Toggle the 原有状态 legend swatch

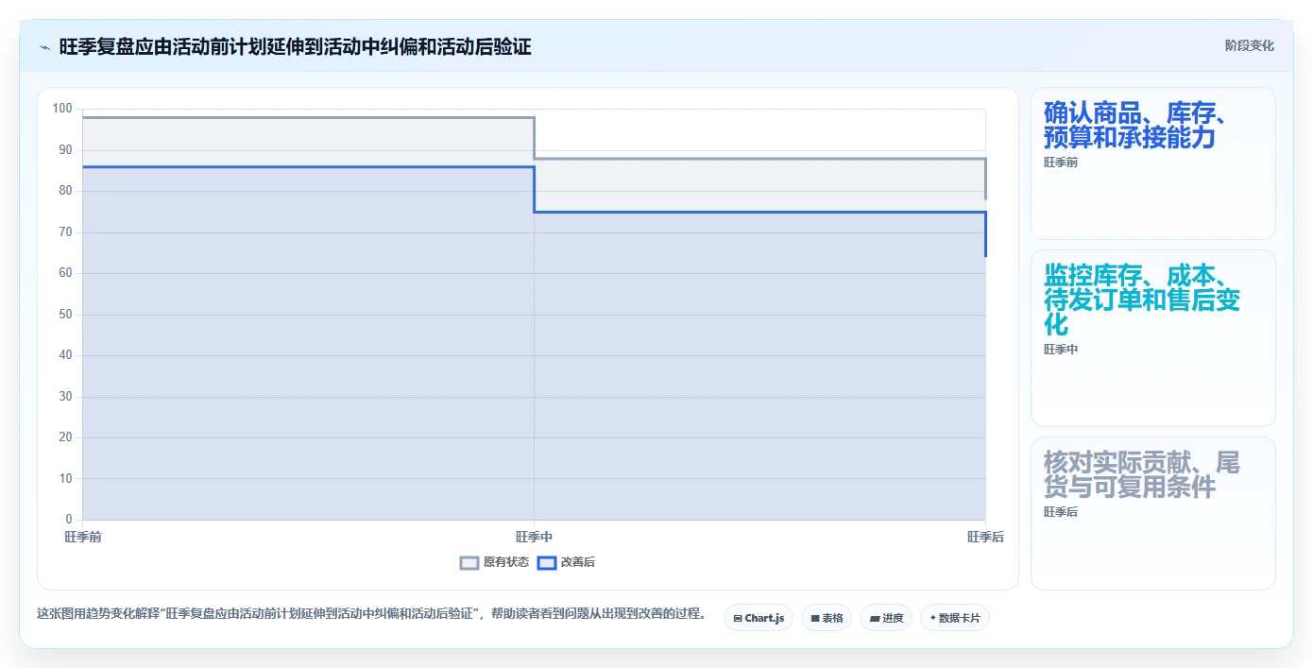(x=469, y=562)
